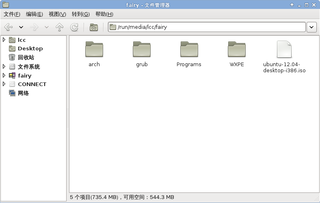Image resolution: width=320 pixels, height=203 pixels.
Task: Select the grub folder icon
Action: (142, 49)
